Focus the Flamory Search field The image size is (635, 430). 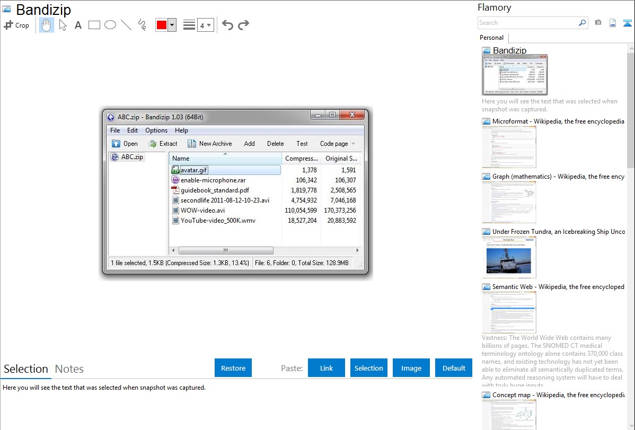pos(528,23)
